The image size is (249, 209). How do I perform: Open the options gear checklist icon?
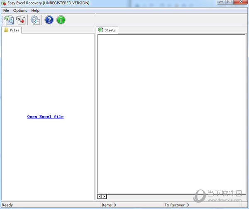tap(35, 20)
